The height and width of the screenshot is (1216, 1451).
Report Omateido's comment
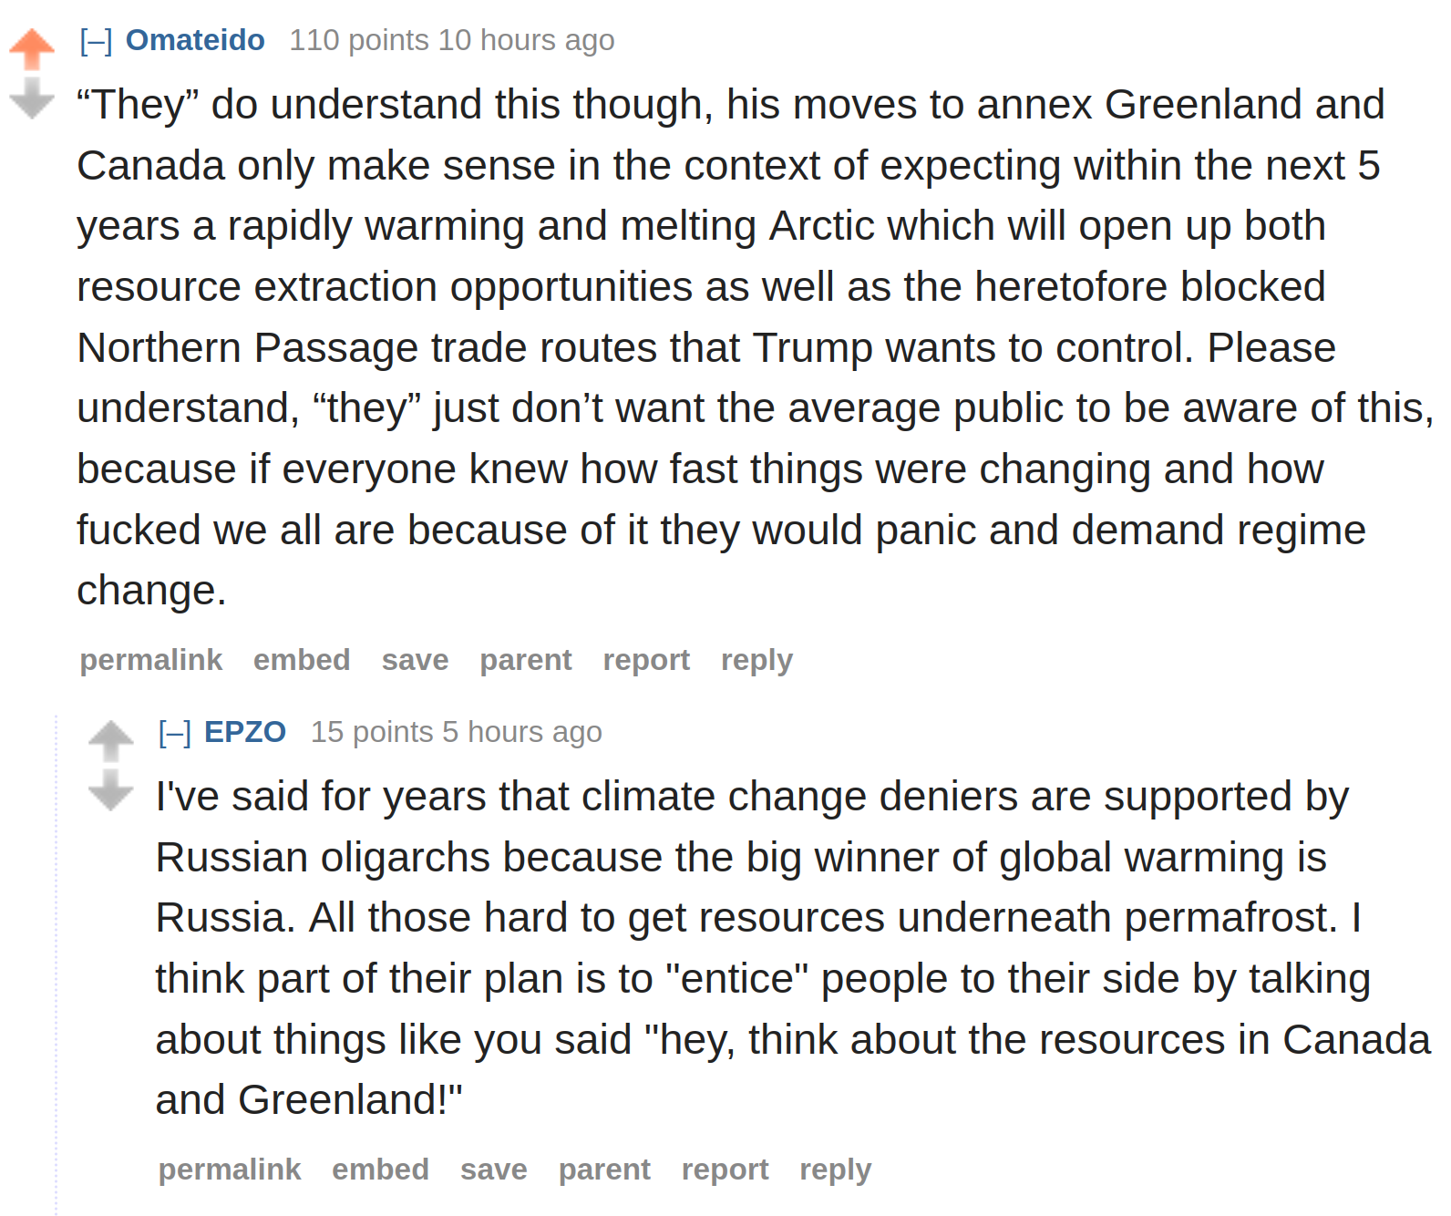(646, 660)
